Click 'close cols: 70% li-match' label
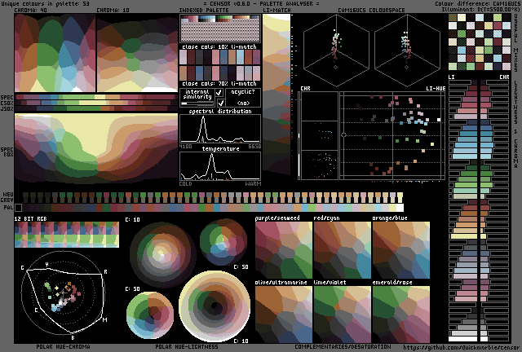The width and height of the screenshot is (522, 352). [x=219, y=83]
